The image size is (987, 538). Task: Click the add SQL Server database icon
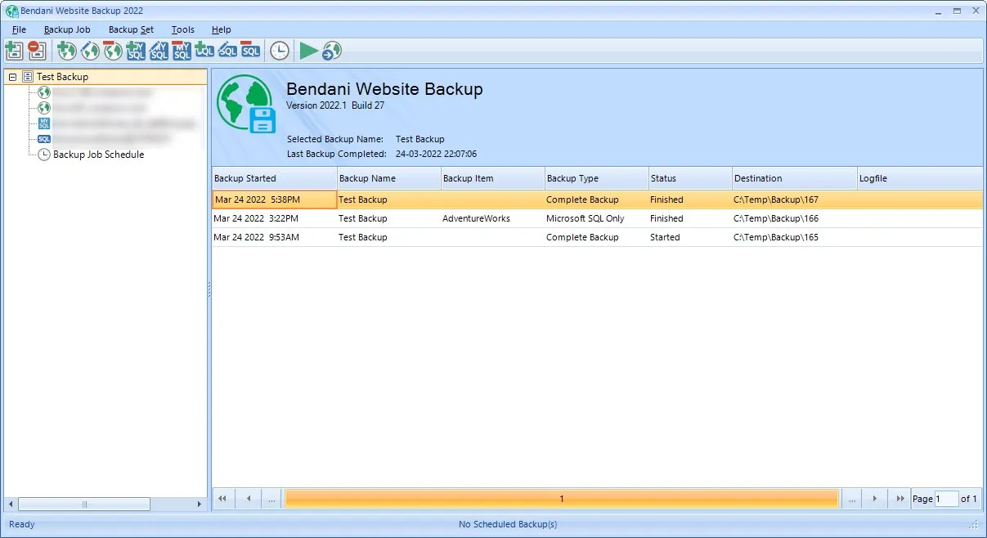pos(204,51)
